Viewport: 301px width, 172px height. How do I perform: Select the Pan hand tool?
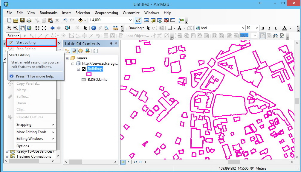(22, 28)
